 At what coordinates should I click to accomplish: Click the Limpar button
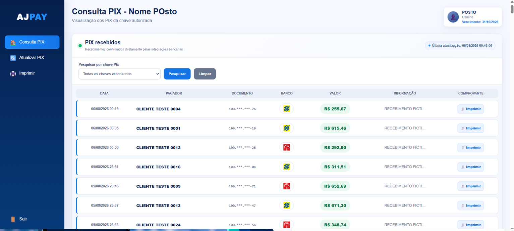click(205, 74)
